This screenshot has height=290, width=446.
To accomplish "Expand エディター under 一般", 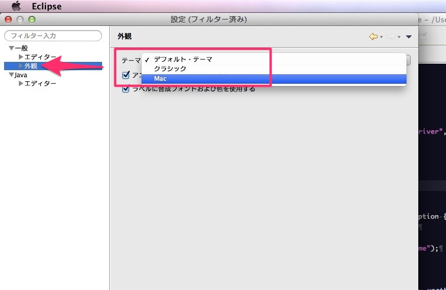I will click(21, 57).
